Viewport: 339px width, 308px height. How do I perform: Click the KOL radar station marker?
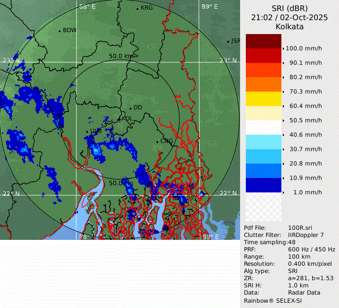120,118
